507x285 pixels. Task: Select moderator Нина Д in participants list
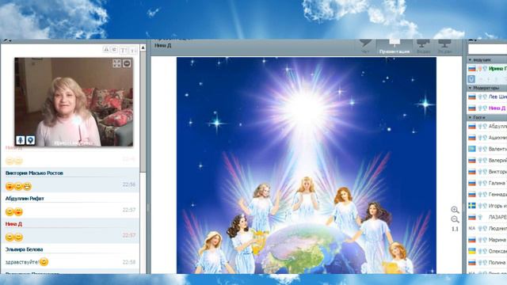487,108
